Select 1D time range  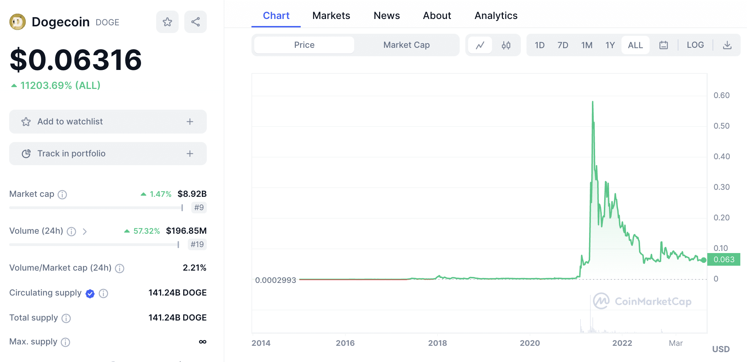pos(539,45)
